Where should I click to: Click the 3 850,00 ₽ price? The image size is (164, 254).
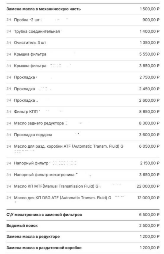pyautogui.click(x=149, y=66)
